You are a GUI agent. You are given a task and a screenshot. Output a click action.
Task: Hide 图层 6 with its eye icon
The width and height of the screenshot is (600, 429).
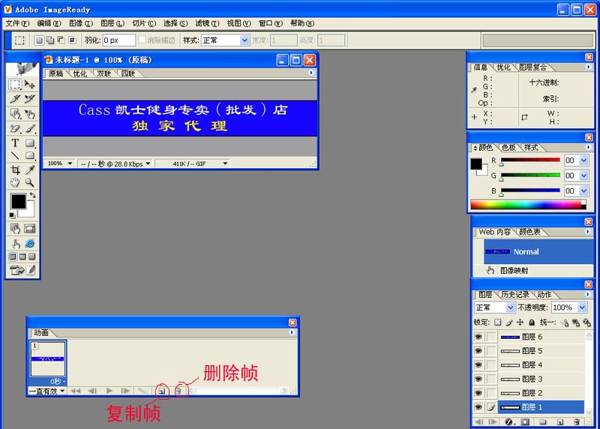coord(478,337)
